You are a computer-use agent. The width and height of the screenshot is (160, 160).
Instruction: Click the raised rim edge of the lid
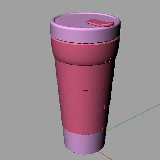click(x=85, y=14)
